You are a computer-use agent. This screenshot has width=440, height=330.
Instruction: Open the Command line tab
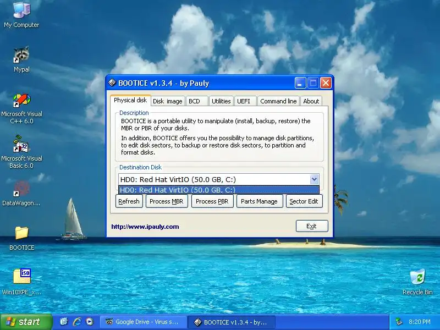[x=278, y=101]
